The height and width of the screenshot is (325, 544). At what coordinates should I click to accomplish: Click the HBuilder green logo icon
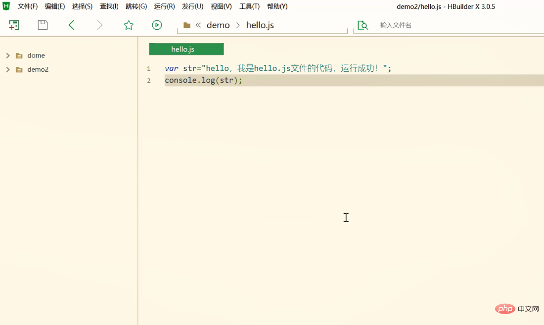pos(6,6)
